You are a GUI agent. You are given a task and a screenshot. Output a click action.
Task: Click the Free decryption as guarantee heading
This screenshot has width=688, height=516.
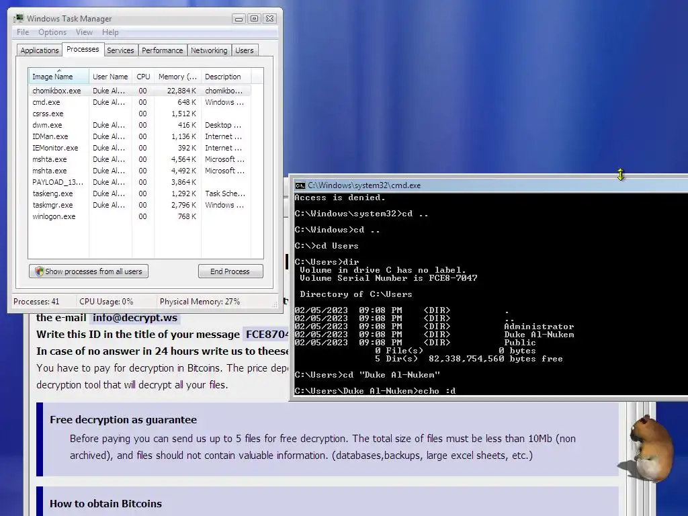coord(124,420)
